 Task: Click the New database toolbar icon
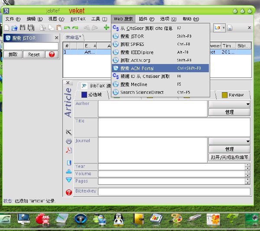[x=6, y=28]
